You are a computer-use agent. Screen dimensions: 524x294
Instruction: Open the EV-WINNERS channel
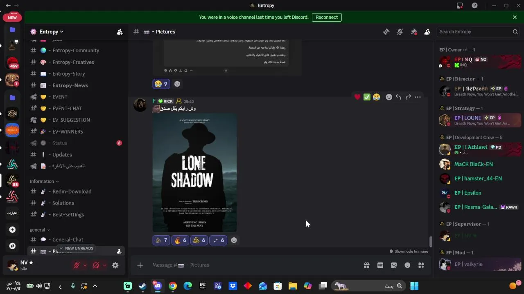pos(76,131)
